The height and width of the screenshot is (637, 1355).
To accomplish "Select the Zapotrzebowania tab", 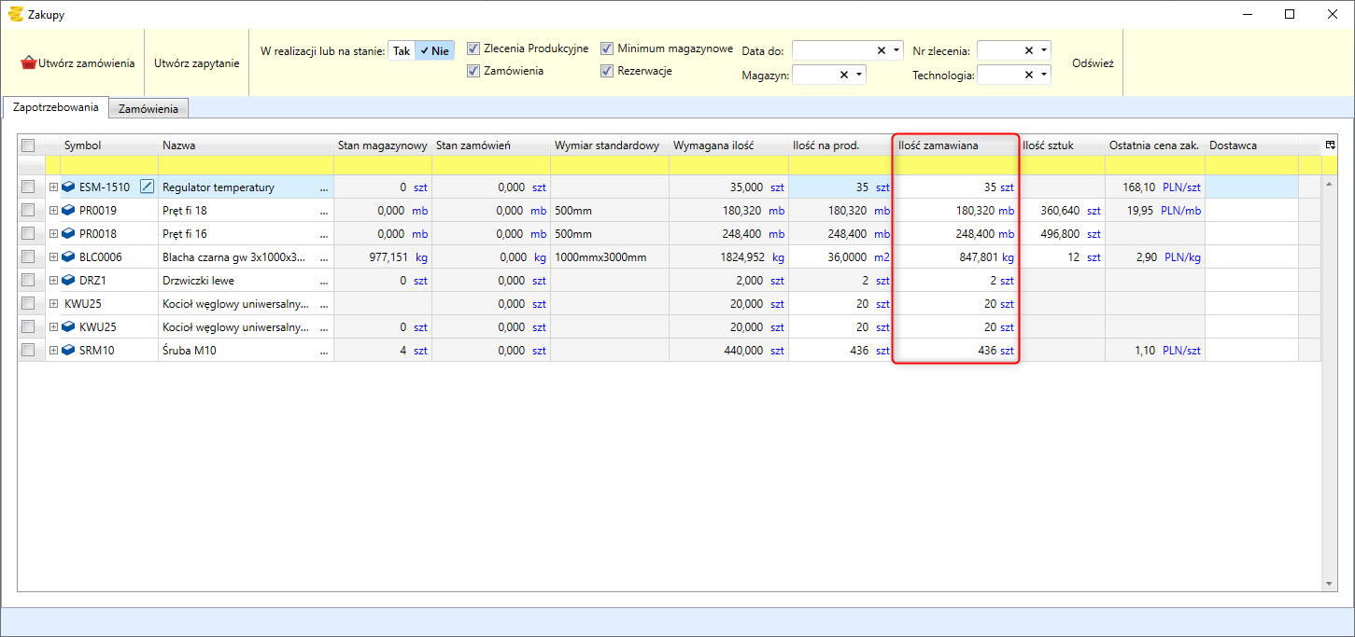I will click(56, 107).
